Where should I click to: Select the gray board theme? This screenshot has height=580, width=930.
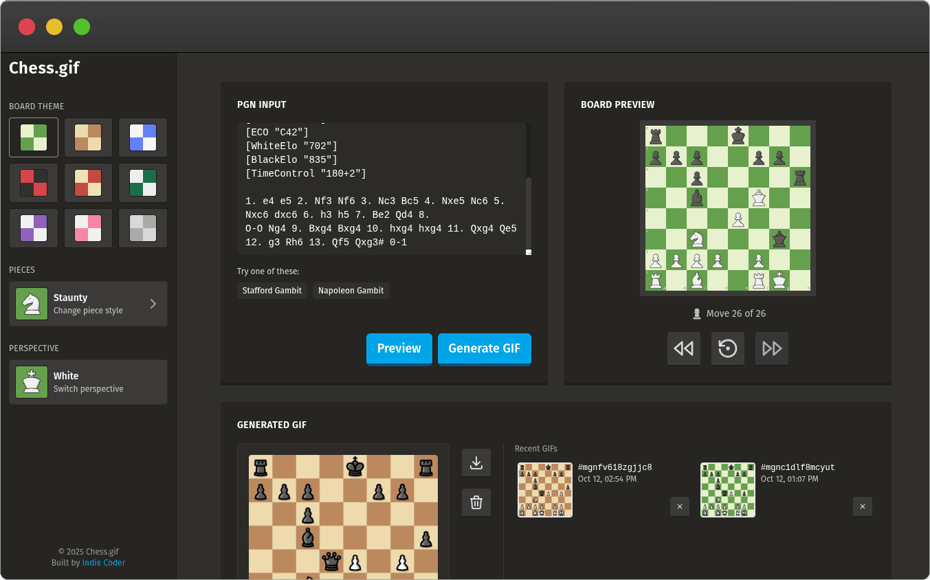[142, 227]
